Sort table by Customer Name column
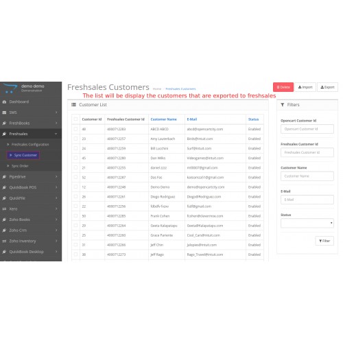The width and height of the screenshot is (343, 343). pyautogui.click(x=163, y=119)
